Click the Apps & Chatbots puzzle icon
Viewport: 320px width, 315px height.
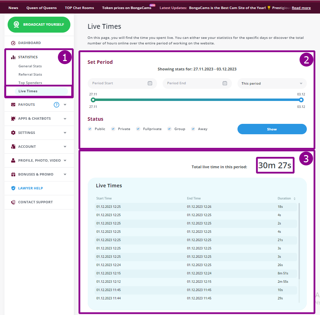tap(13, 119)
